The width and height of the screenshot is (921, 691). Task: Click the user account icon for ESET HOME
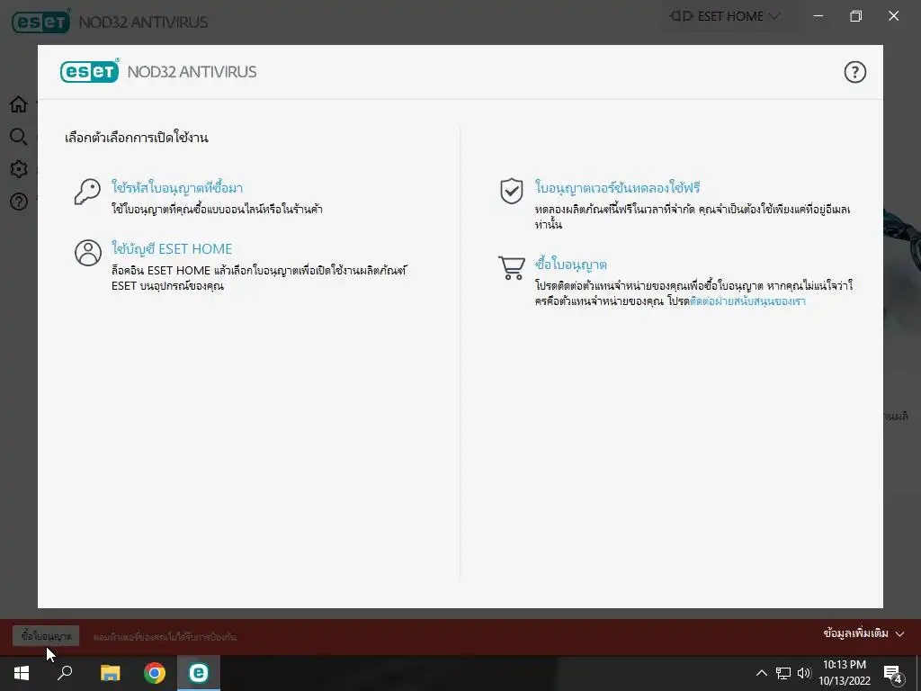pos(88,253)
